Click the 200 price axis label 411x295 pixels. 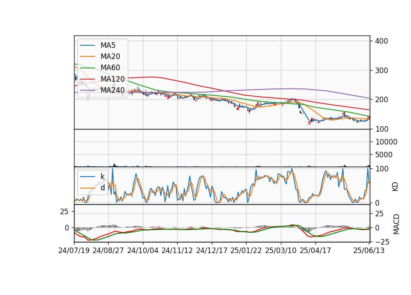tap(381, 100)
